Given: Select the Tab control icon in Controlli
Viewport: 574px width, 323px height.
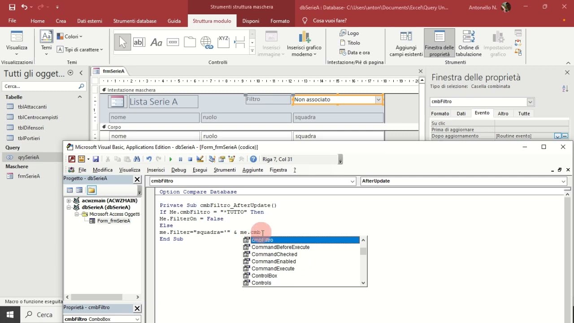Looking at the screenshot, I should [x=190, y=42].
